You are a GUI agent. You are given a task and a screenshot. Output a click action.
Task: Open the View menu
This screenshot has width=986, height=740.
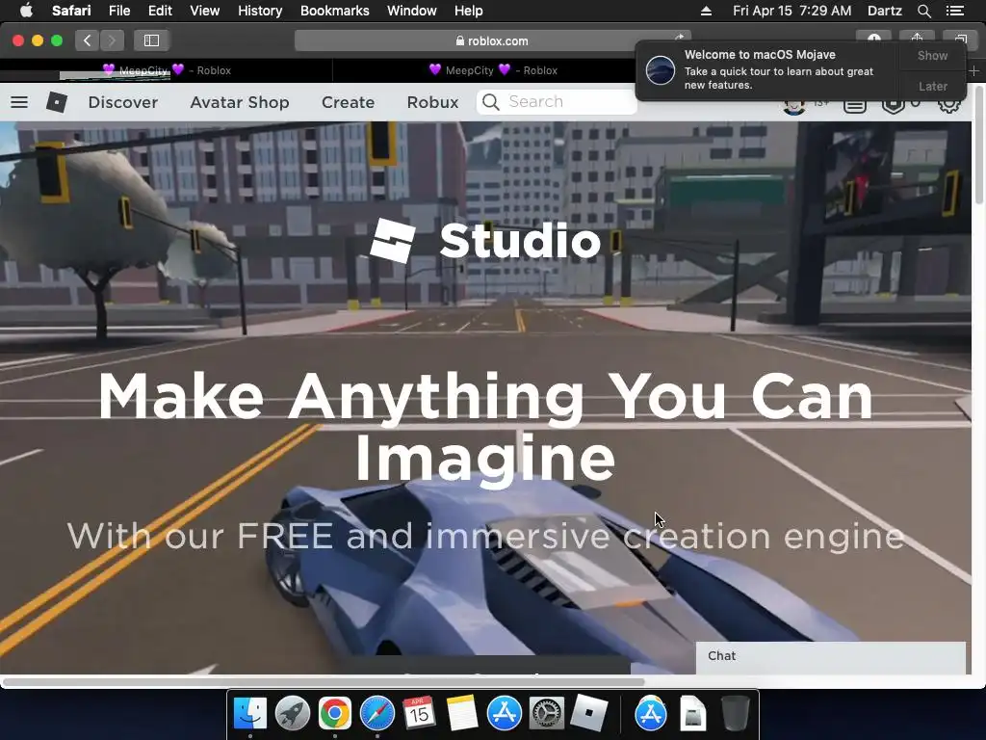pyautogui.click(x=204, y=11)
